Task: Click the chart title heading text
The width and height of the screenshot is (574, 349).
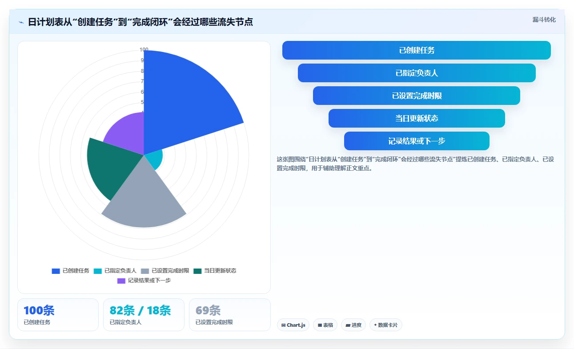Action: point(140,22)
